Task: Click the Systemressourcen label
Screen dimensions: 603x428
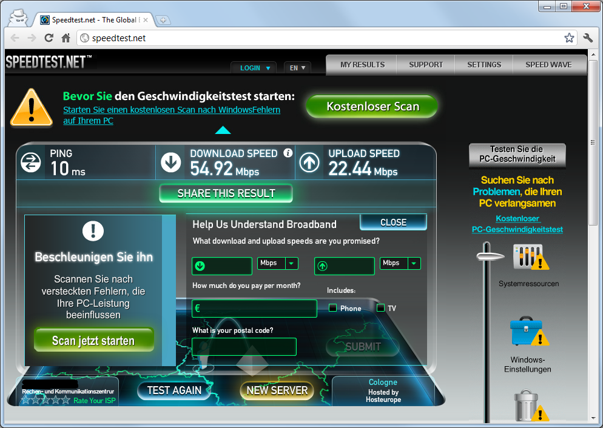Action: tap(529, 284)
